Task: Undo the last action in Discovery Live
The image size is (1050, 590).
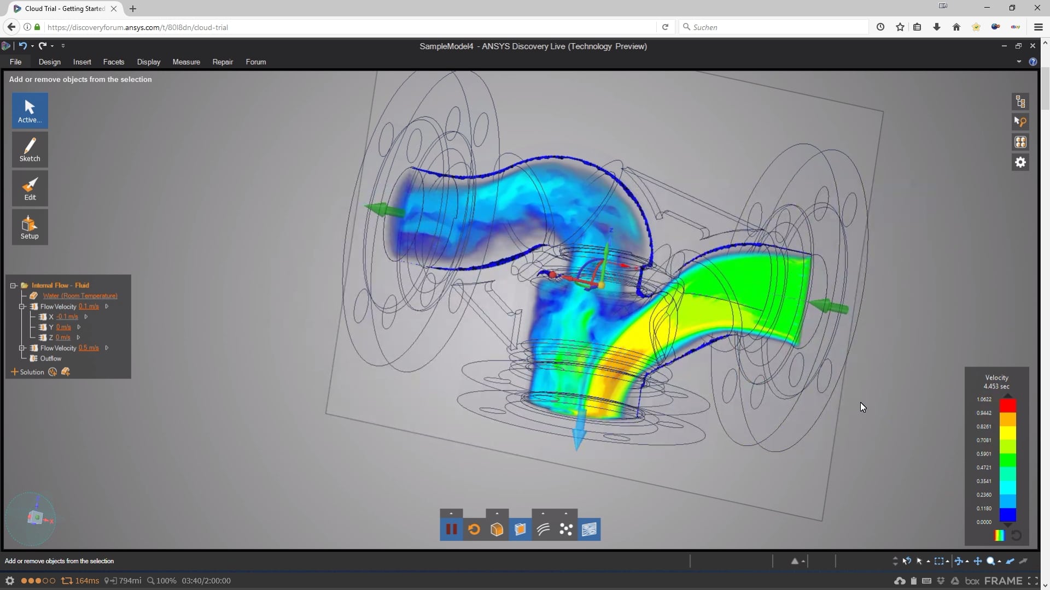Action: (22, 46)
